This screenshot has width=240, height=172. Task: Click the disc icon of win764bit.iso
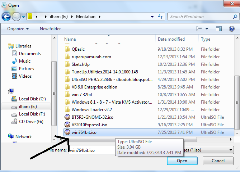coord(67,132)
